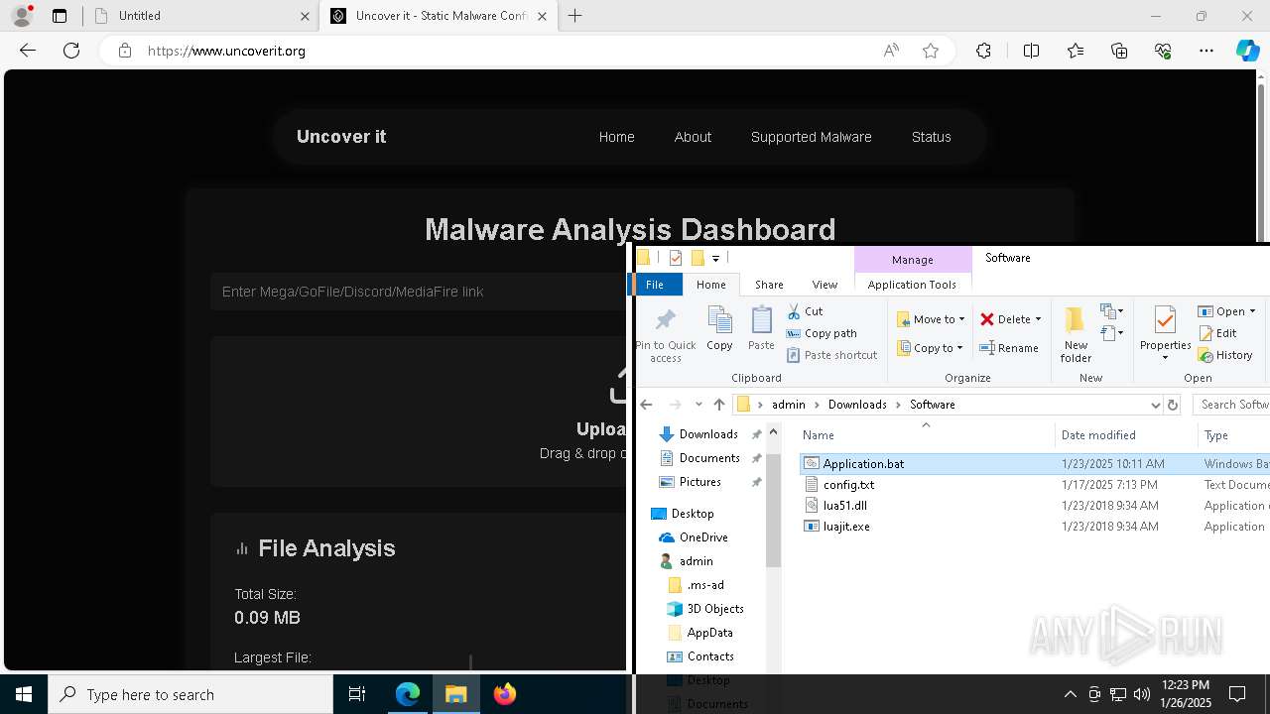
Task: Click Paste shortcut in ribbon
Action: pyautogui.click(x=831, y=355)
